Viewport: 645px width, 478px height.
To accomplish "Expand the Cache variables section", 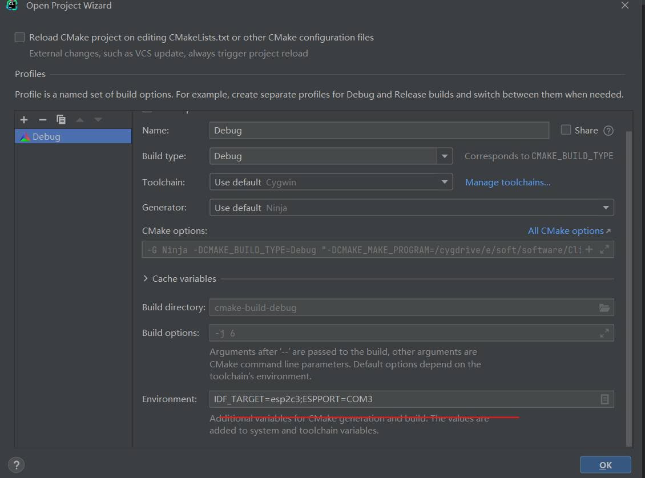I will tap(146, 279).
